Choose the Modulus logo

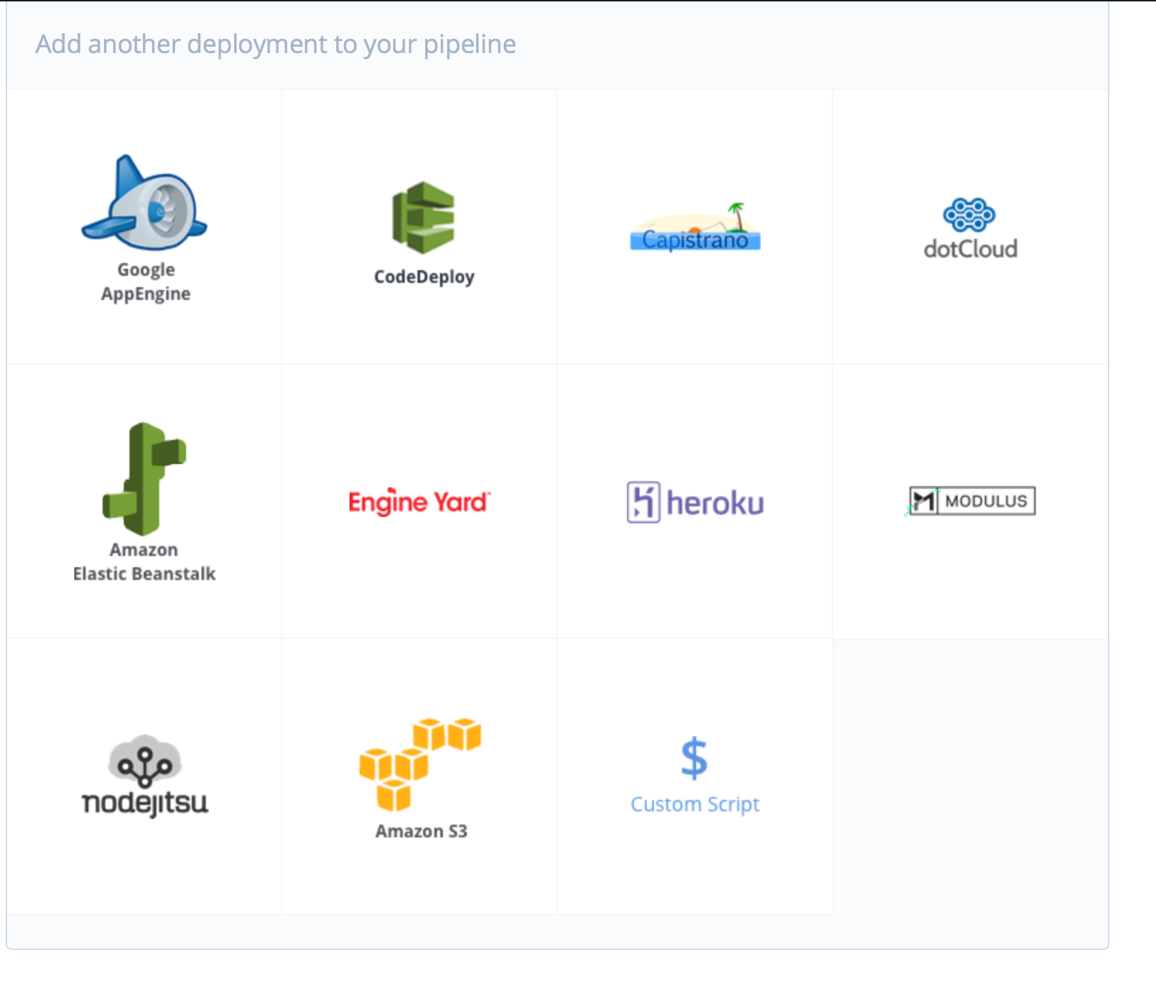[970, 501]
